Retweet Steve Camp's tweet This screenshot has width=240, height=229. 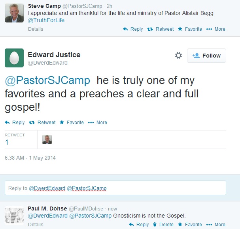click(x=160, y=29)
